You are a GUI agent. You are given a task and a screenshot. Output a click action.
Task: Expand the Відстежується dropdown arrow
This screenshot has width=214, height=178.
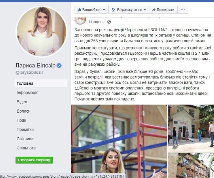coord(145,10)
